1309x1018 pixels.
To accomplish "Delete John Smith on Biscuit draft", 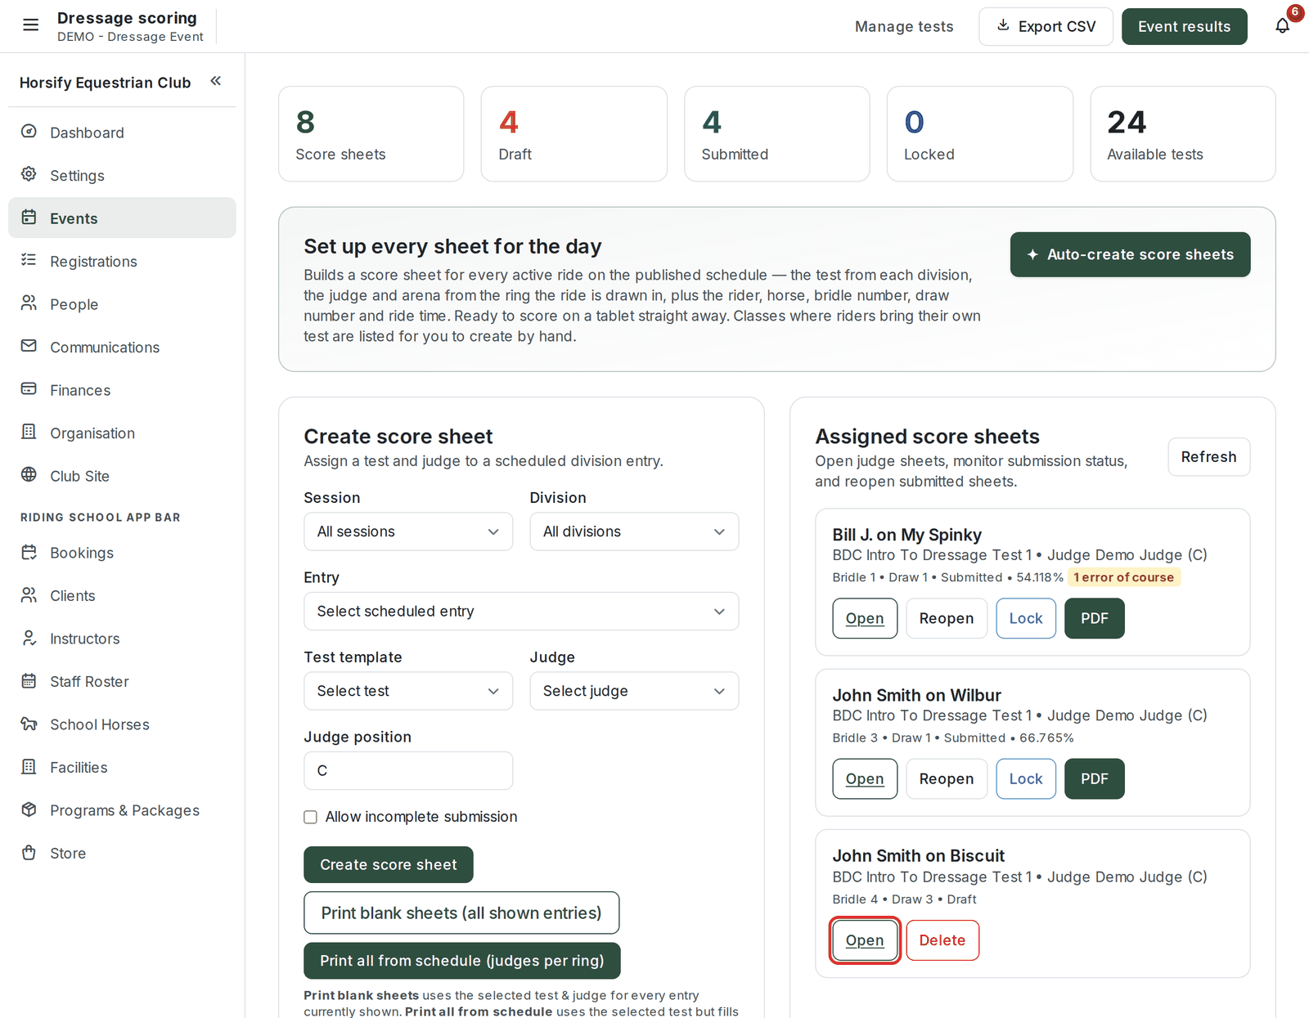I will click(942, 940).
